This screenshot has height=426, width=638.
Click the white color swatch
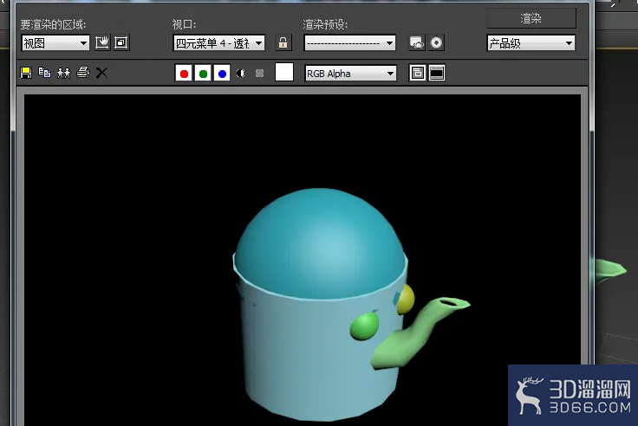(284, 72)
